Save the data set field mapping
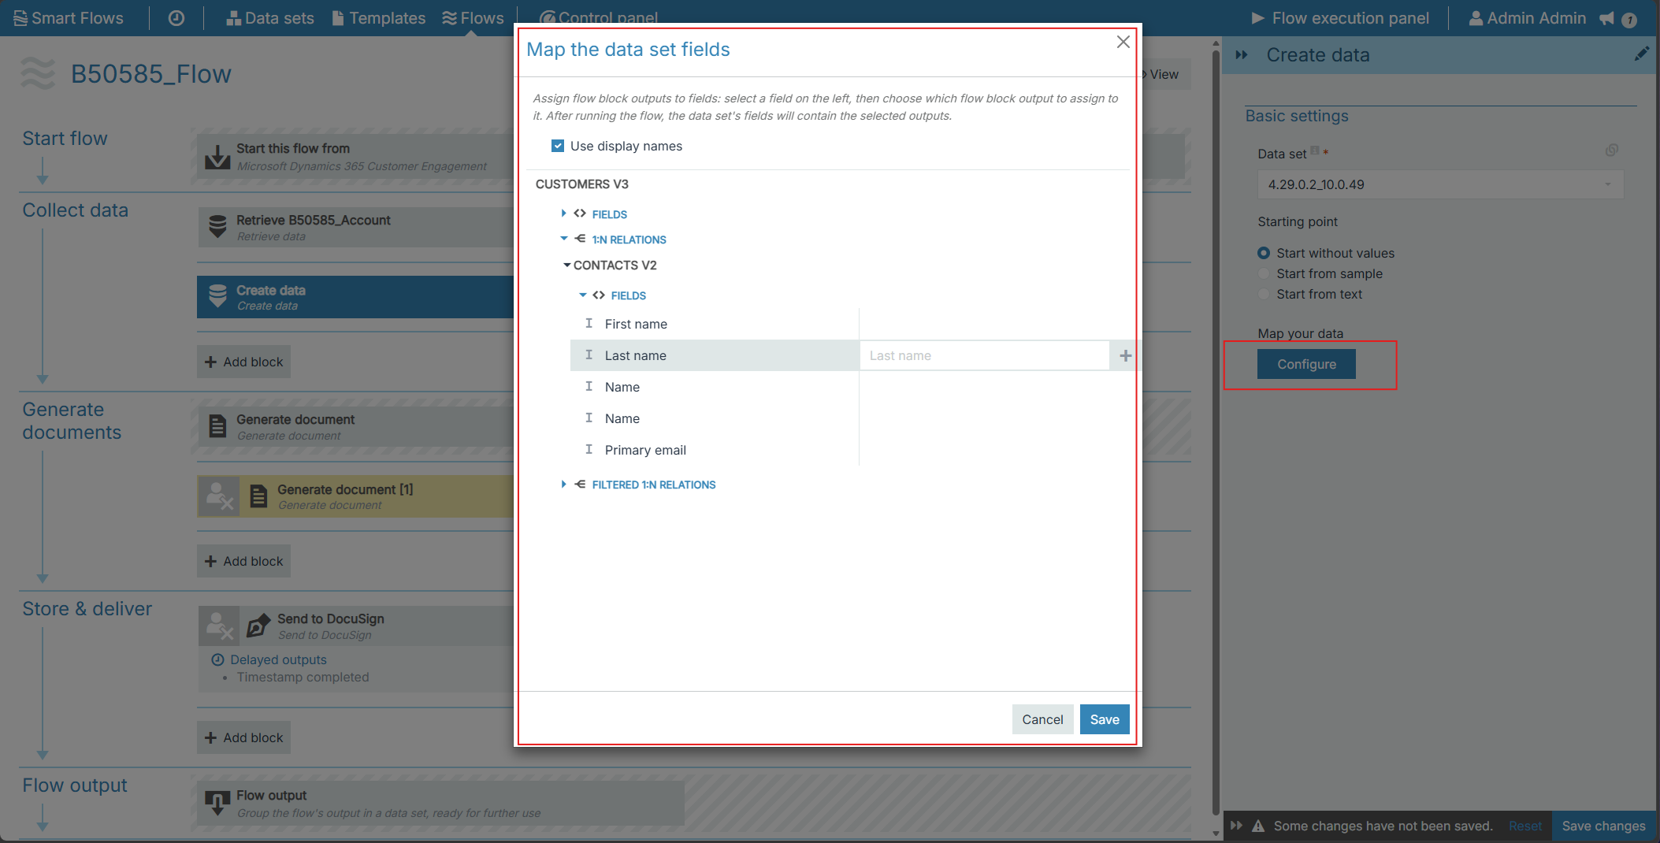The width and height of the screenshot is (1660, 843). coord(1105,719)
